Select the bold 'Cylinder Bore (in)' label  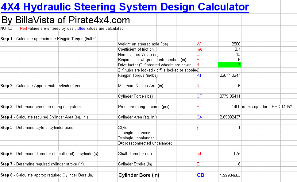tap(139, 175)
